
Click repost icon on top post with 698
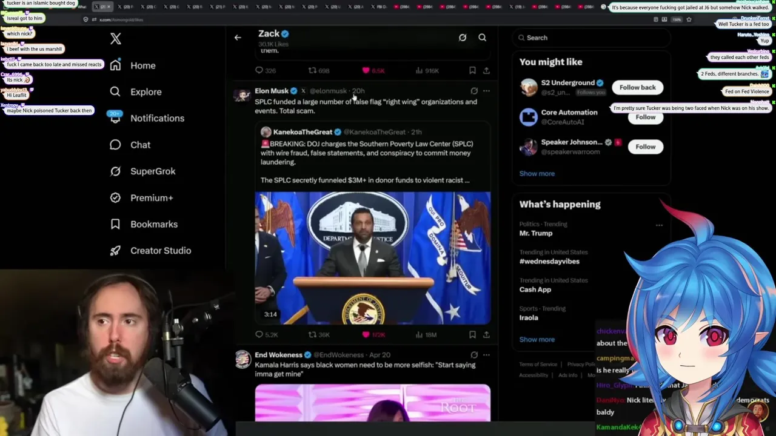(x=312, y=70)
